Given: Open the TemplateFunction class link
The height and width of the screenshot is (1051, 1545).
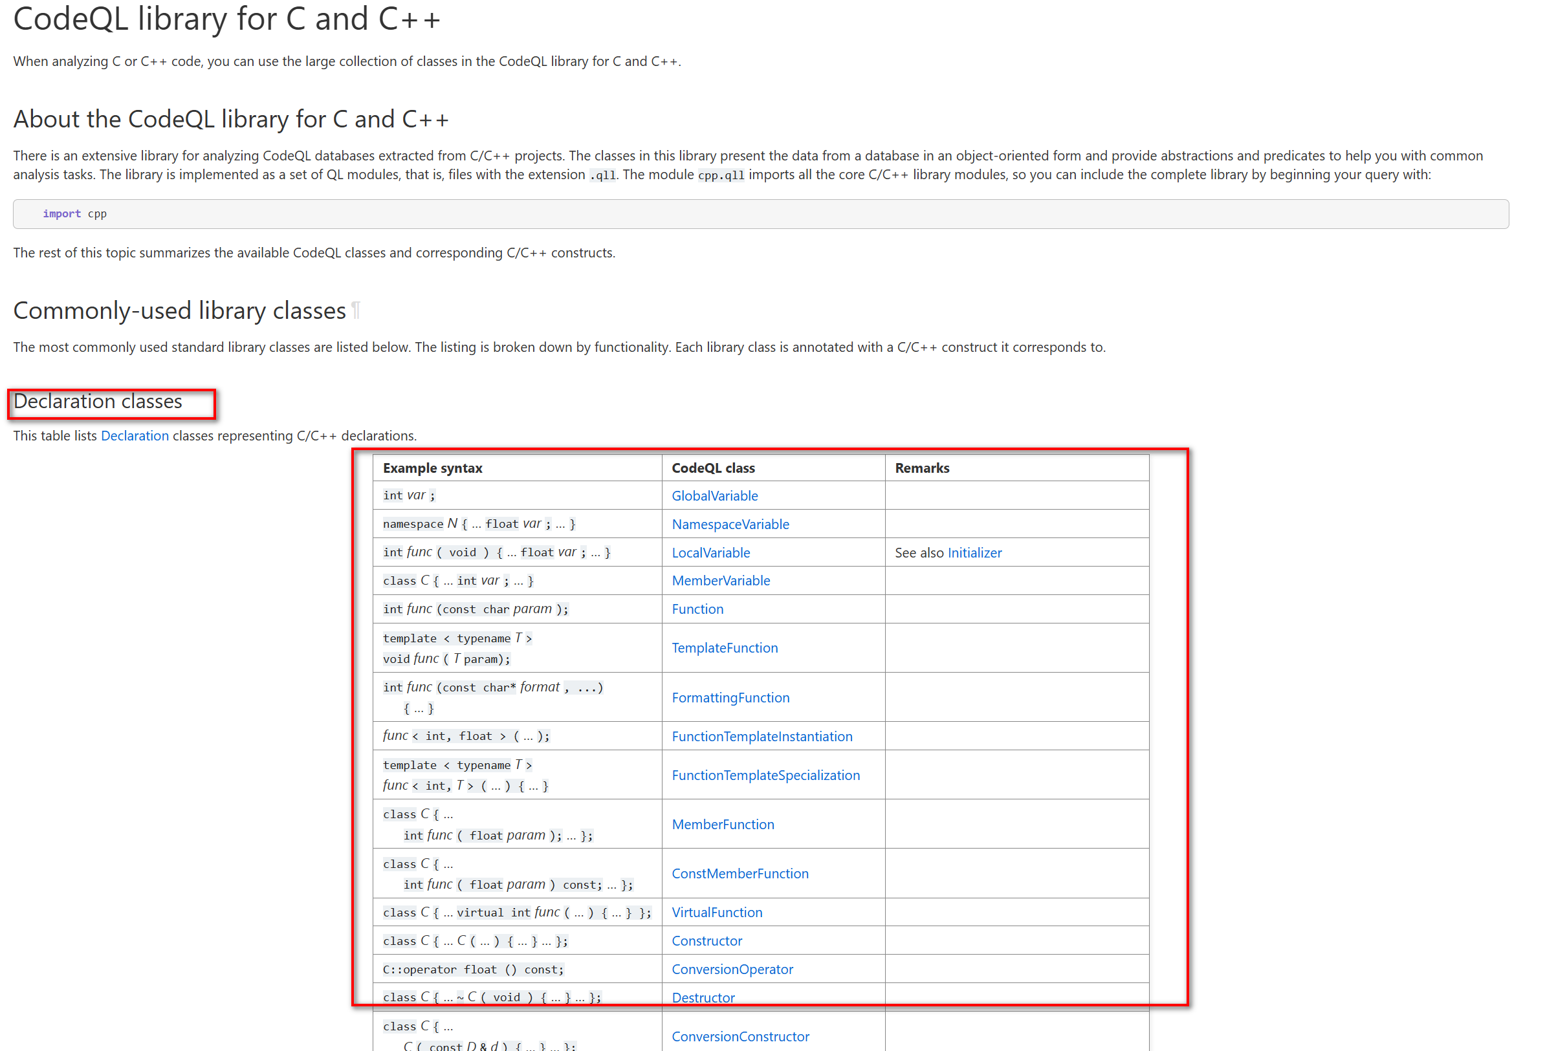Looking at the screenshot, I should 725,647.
